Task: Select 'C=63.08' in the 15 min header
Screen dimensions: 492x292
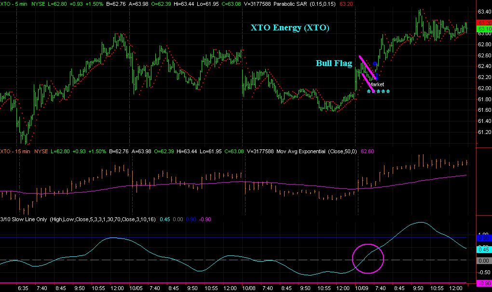Action: pos(234,151)
